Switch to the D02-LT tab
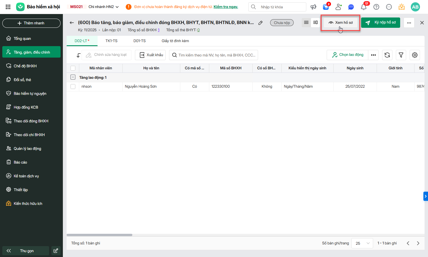The height and width of the screenshot is (257, 428). (82, 41)
